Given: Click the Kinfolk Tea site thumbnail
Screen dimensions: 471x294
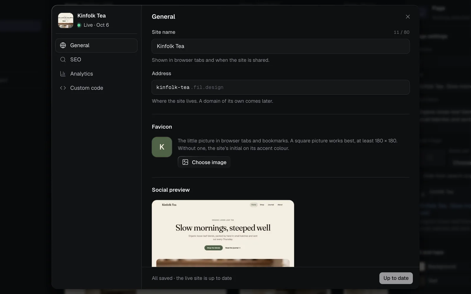Looking at the screenshot, I should (x=66, y=20).
